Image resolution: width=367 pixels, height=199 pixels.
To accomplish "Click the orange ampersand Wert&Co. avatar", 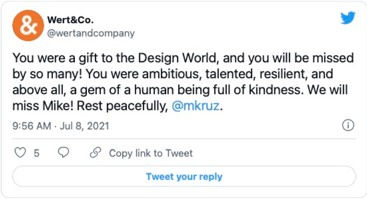I will coord(27,27).
